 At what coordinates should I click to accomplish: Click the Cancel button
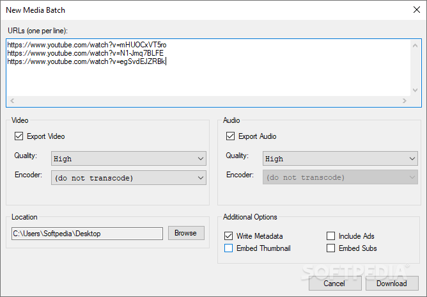click(x=335, y=284)
